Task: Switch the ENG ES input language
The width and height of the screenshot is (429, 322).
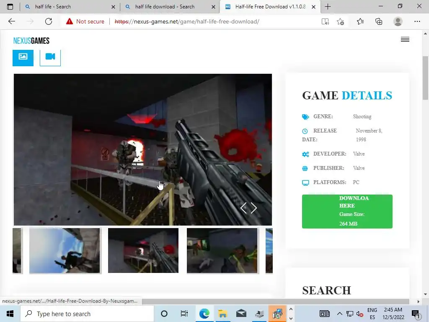Action: [372, 314]
